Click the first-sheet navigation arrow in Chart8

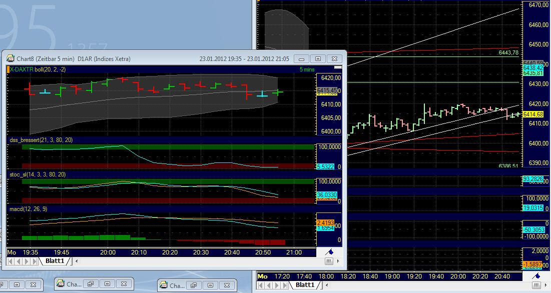pyautogui.click(x=10, y=260)
